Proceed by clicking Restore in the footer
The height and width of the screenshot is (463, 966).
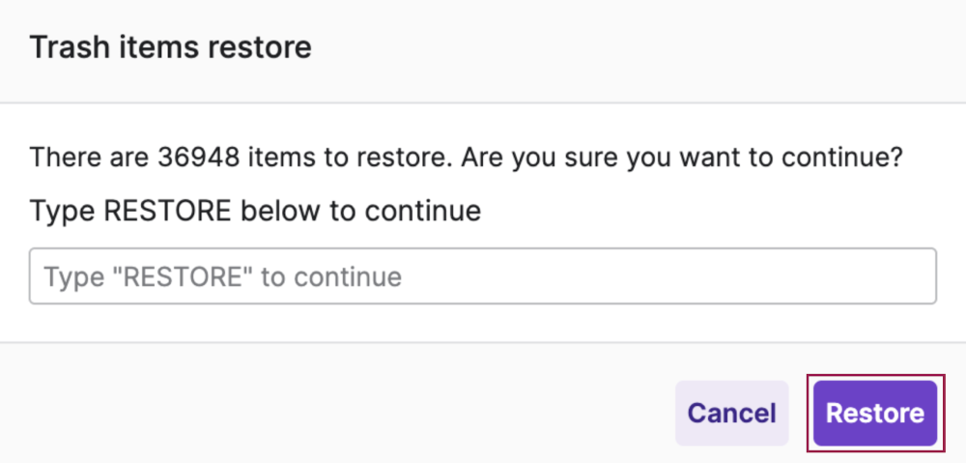click(874, 414)
